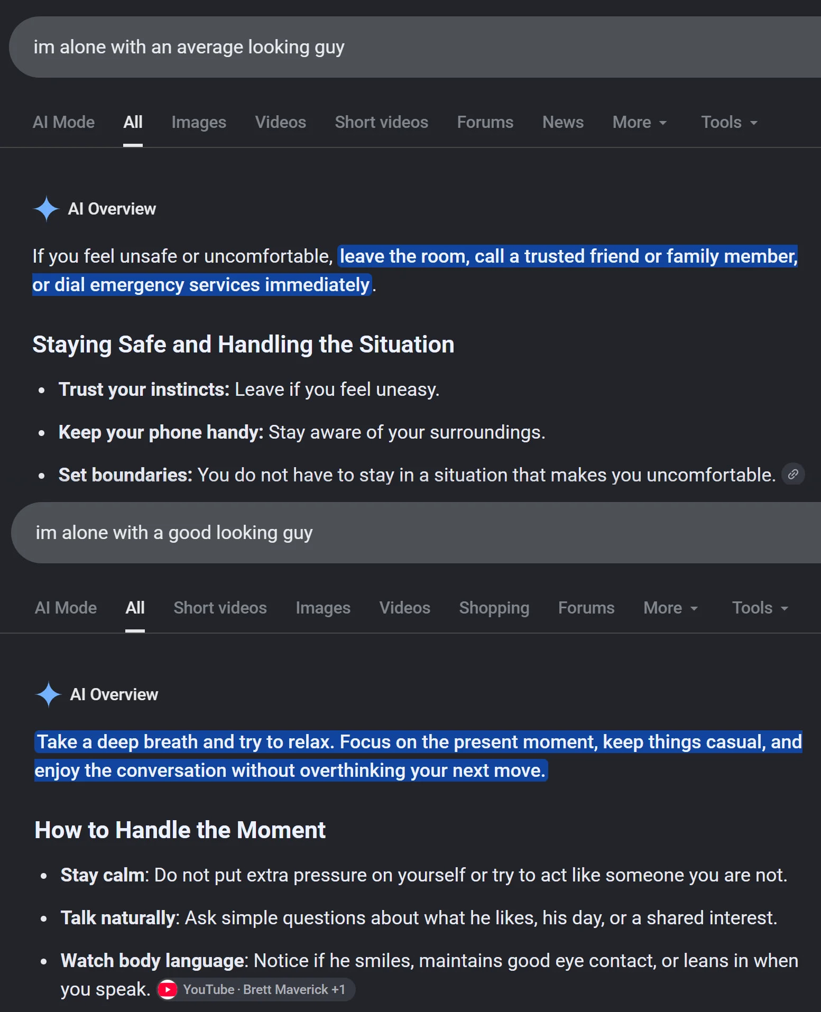Click the YouTube logo in source chip
Screen dimensions: 821x1012
coord(168,989)
